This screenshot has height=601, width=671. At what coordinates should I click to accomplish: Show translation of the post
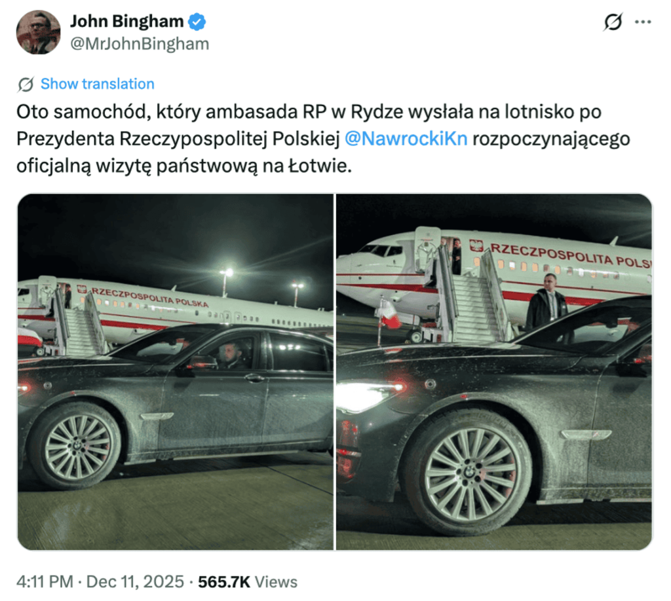(x=97, y=84)
